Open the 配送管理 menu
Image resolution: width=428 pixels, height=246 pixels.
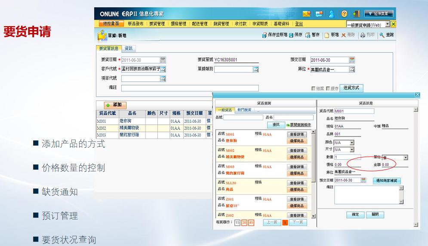pos(200,24)
